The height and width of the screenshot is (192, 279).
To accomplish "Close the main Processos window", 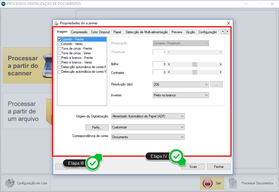I will pyautogui.click(x=272, y=4).
